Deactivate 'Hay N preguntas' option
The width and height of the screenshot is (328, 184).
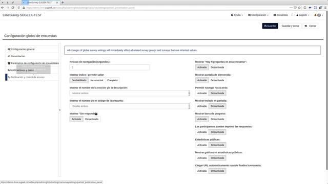pos(217,67)
